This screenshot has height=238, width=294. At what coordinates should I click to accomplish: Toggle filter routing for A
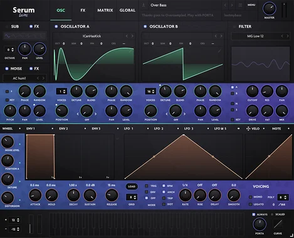pos(233,87)
